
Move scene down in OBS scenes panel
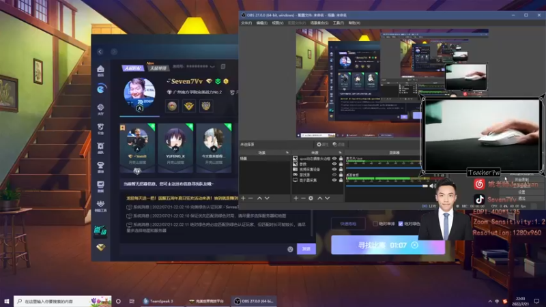267,198
